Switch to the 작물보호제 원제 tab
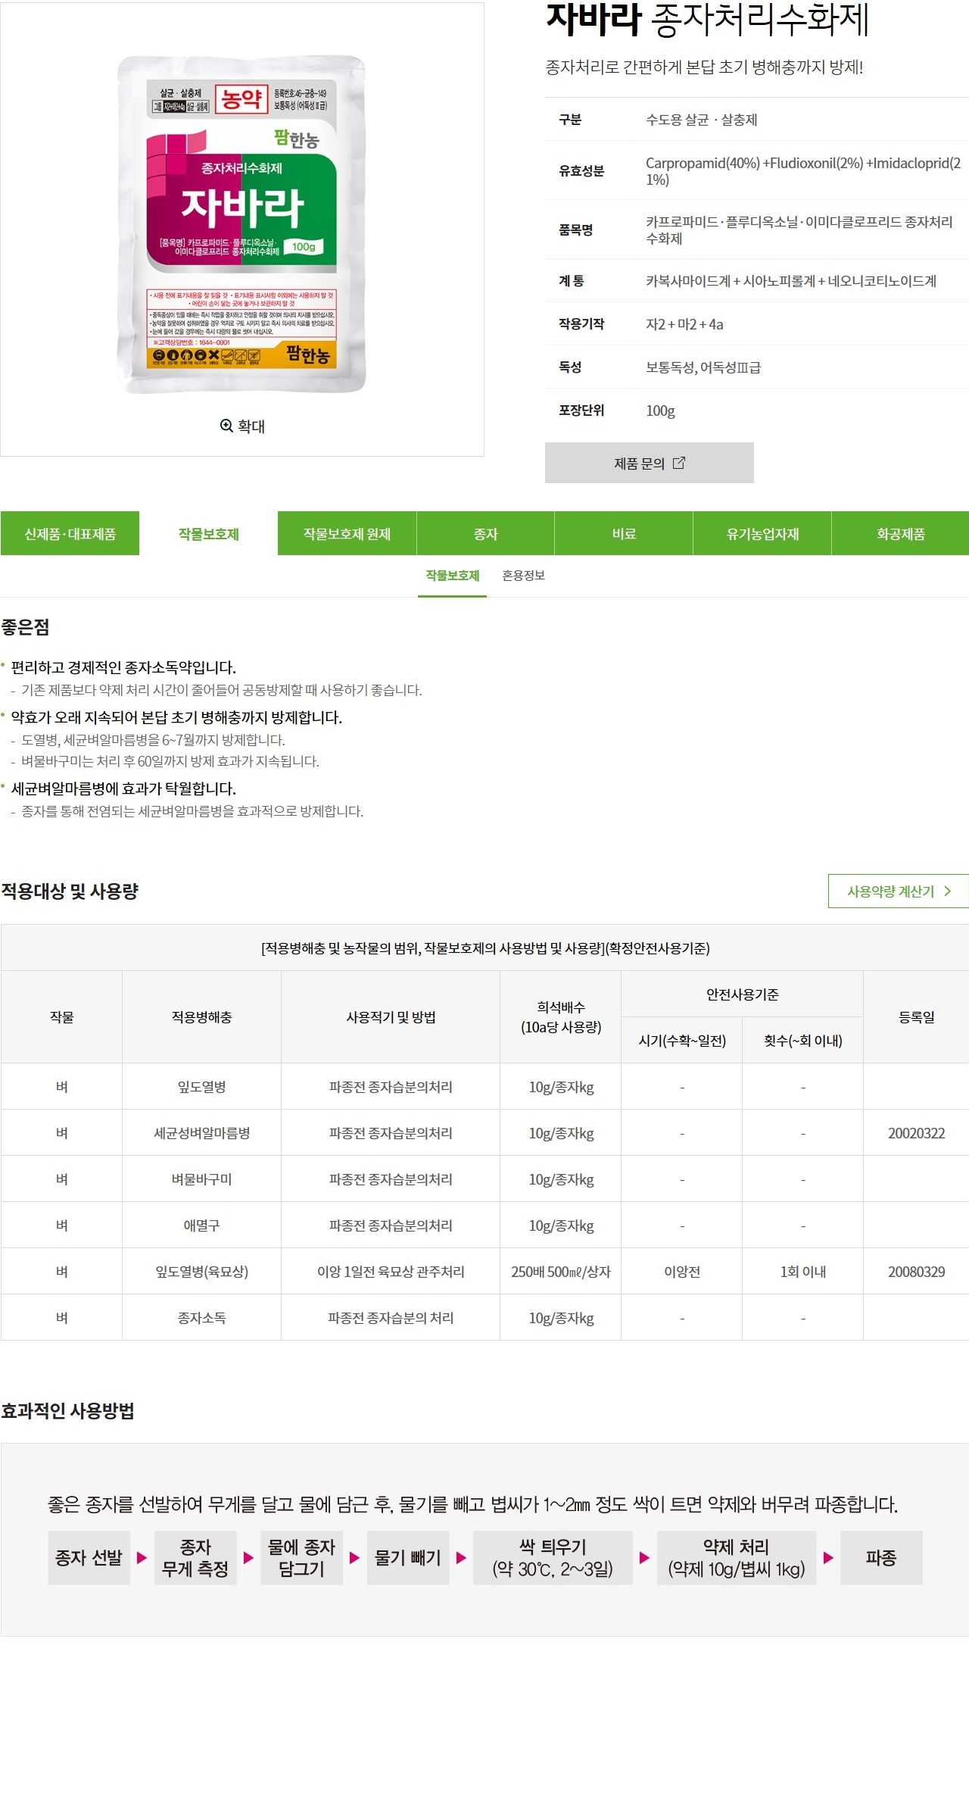Viewport: 969px width, 1814px height. click(x=347, y=534)
